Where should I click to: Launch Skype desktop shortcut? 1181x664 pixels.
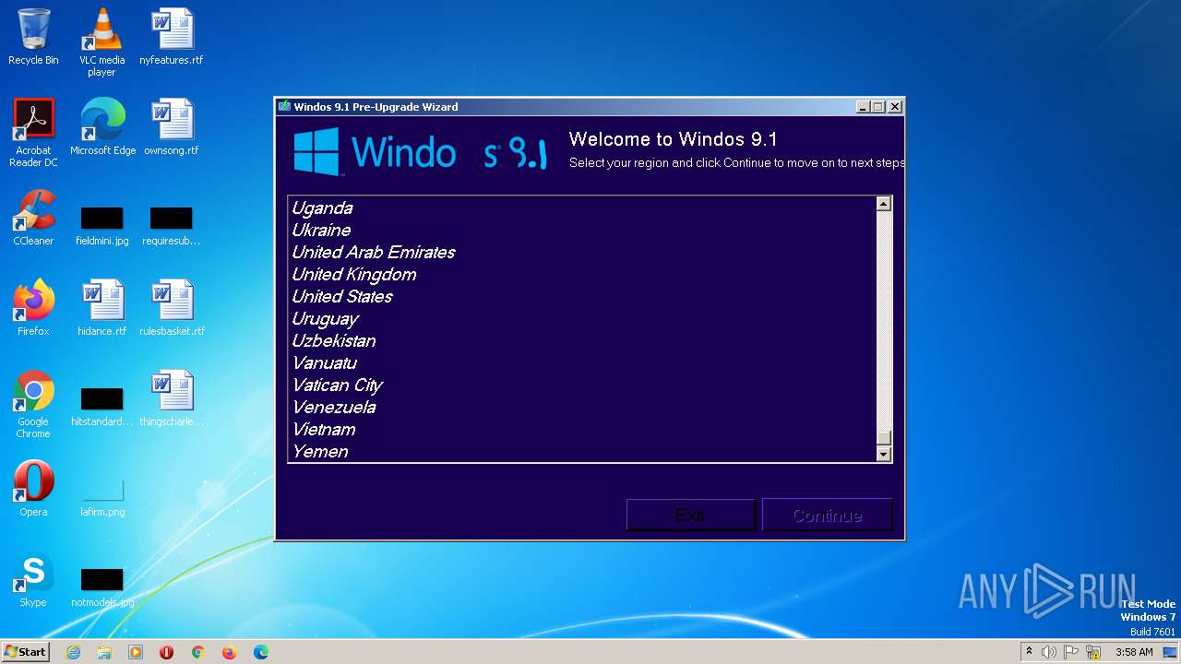tap(33, 579)
